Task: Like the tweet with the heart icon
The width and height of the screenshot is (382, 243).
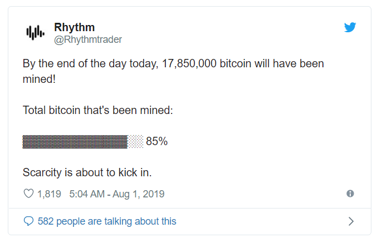Action: [x=28, y=194]
